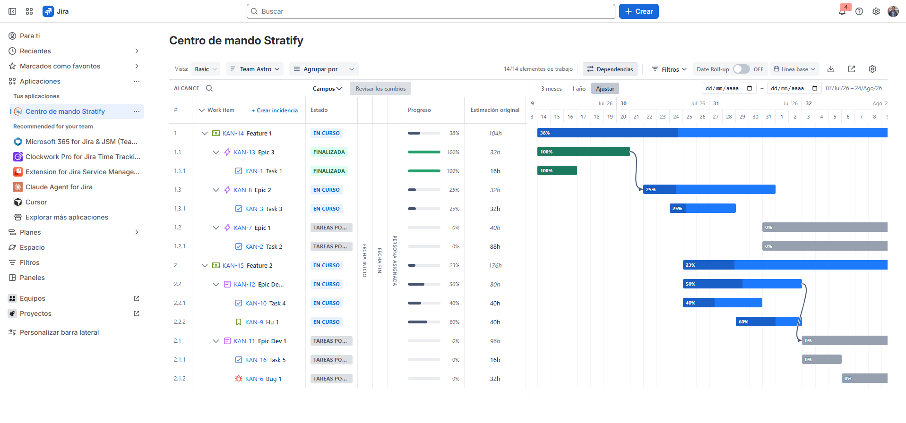Click Revisar los cambios button

pos(380,88)
